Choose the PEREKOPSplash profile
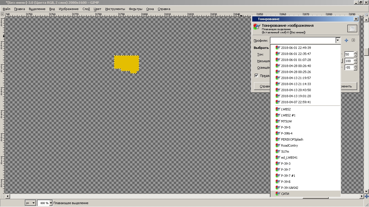 (306, 139)
